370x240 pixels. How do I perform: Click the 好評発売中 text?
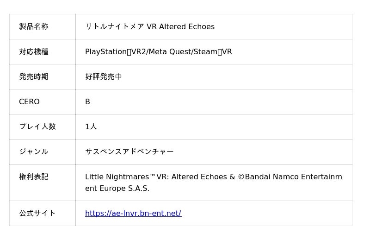tap(103, 76)
